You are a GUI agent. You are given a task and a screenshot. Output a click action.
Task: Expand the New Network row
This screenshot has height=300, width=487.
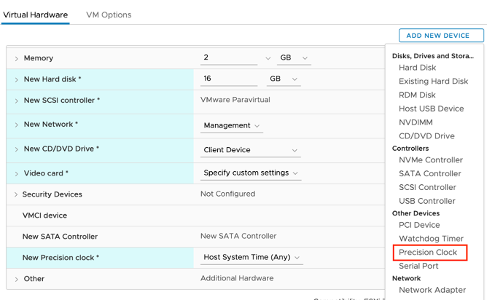point(17,125)
